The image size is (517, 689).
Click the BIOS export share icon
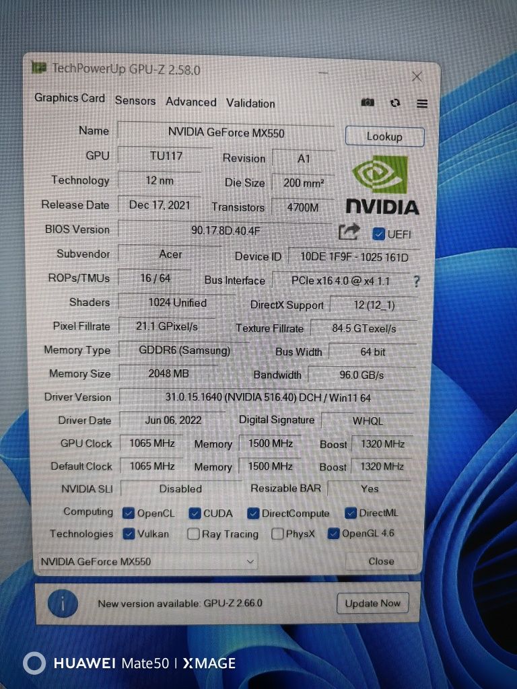tap(349, 231)
